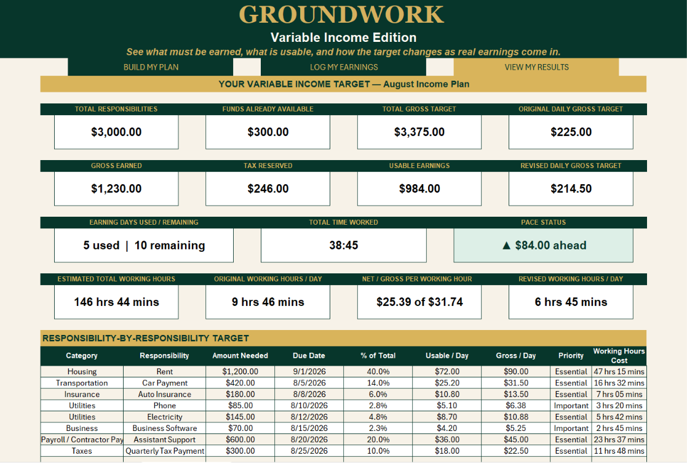Select the 8/25/2026 due date cell
This screenshot has width=687, height=463.
point(309,451)
